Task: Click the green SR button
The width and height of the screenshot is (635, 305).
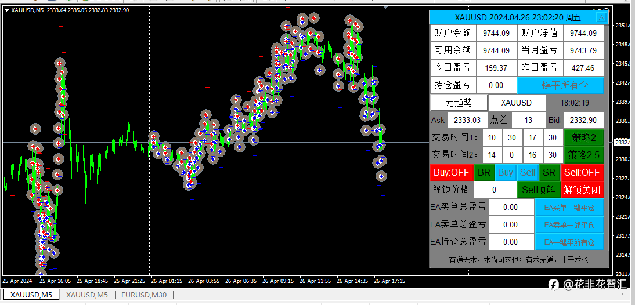Action: click(549, 172)
